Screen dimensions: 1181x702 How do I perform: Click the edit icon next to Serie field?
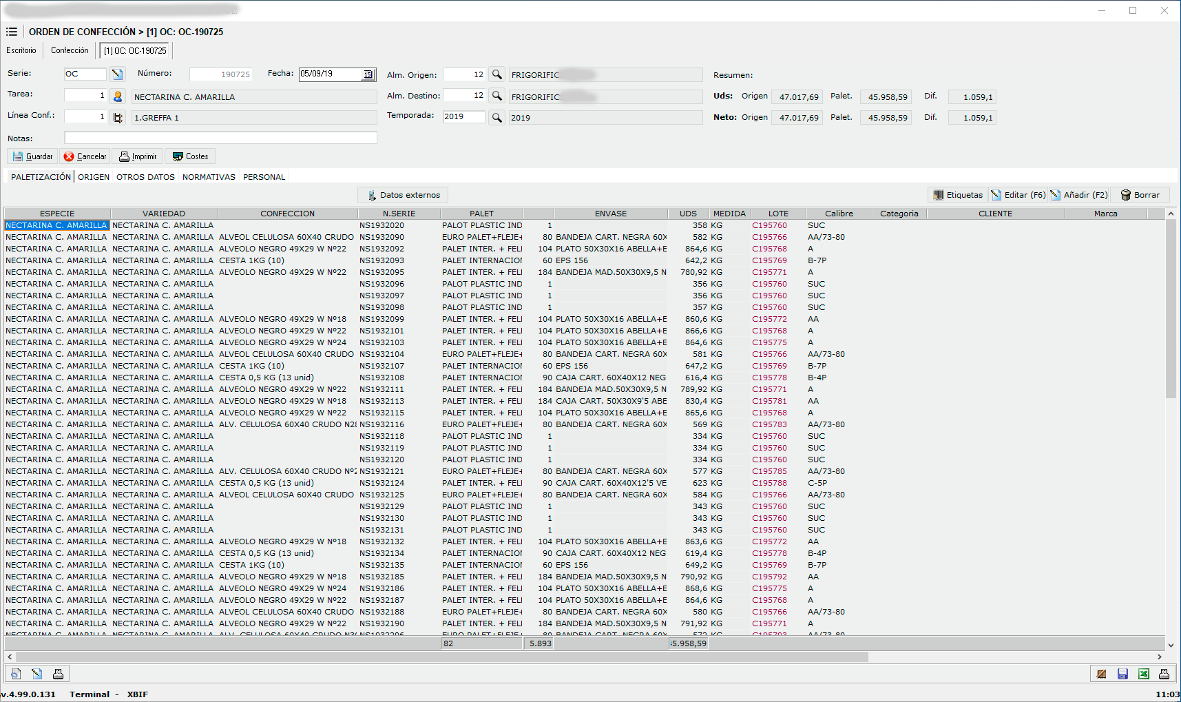pos(117,74)
